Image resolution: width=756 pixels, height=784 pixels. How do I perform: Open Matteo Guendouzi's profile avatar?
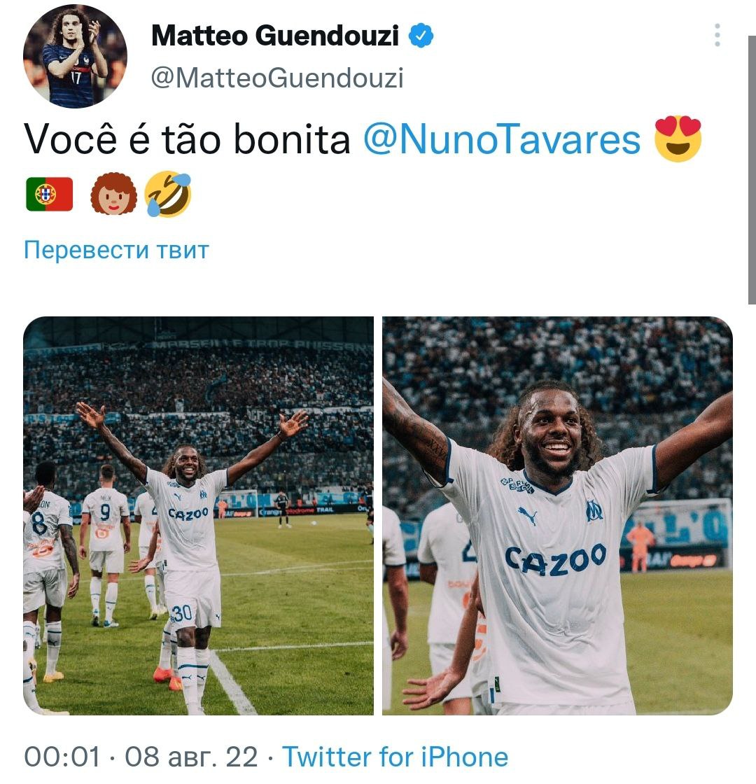click(75, 56)
